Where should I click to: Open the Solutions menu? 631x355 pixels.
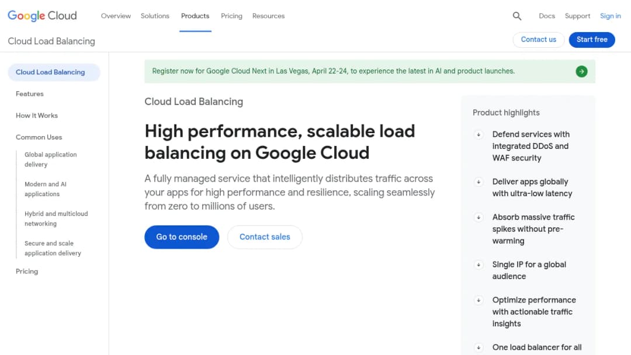coord(155,16)
